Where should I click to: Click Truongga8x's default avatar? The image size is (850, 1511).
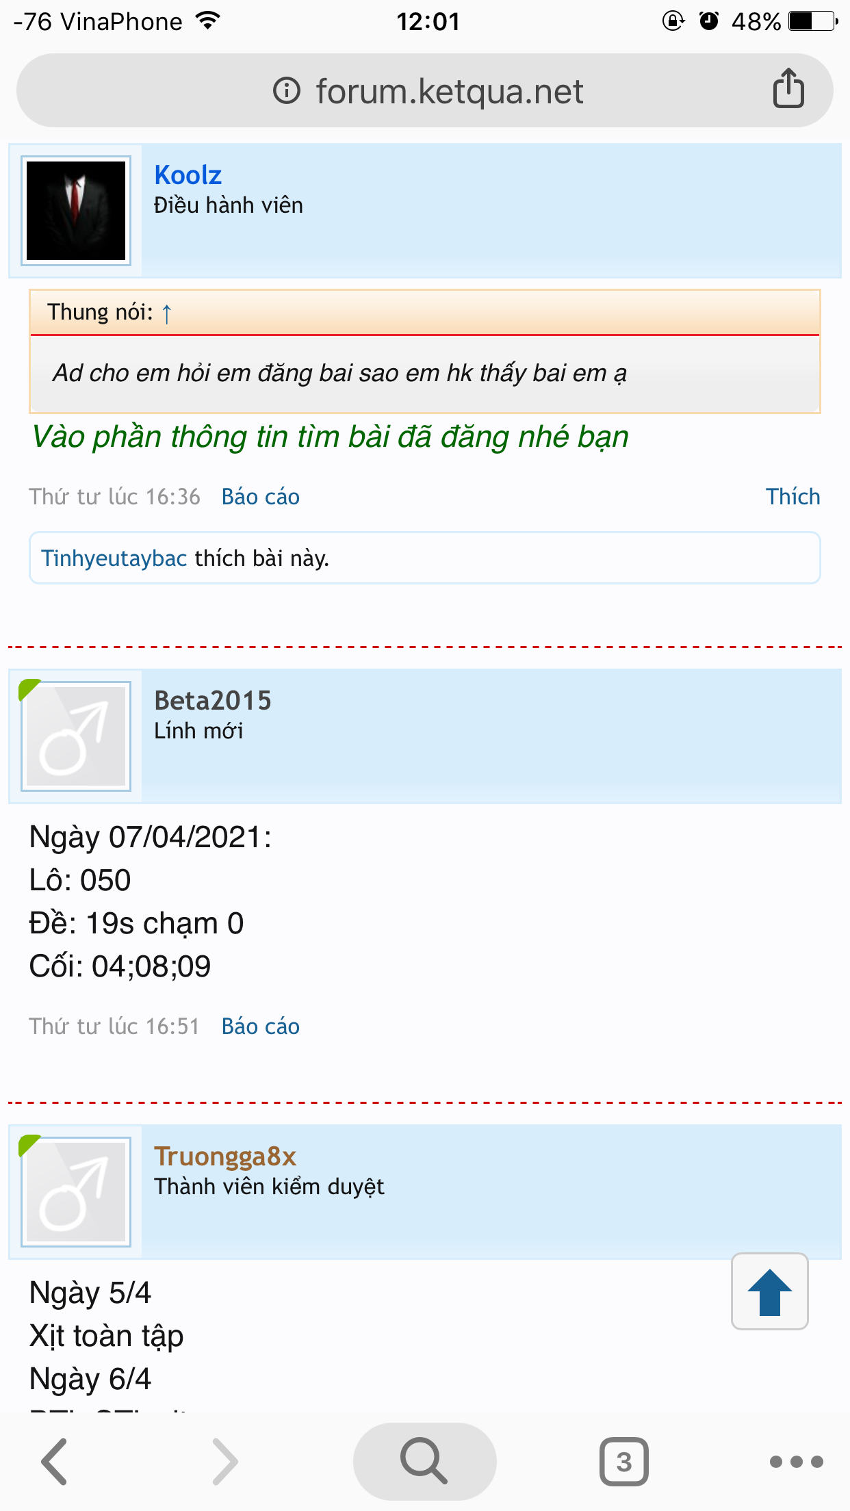pyautogui.click(x=76, y=1191)
